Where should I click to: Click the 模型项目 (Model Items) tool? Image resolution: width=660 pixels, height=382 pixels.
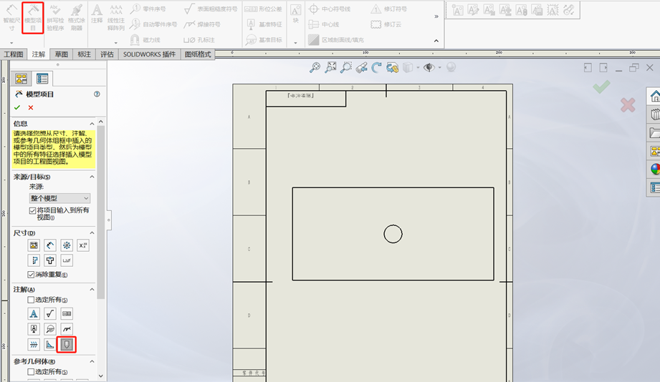tap(33, 17)
